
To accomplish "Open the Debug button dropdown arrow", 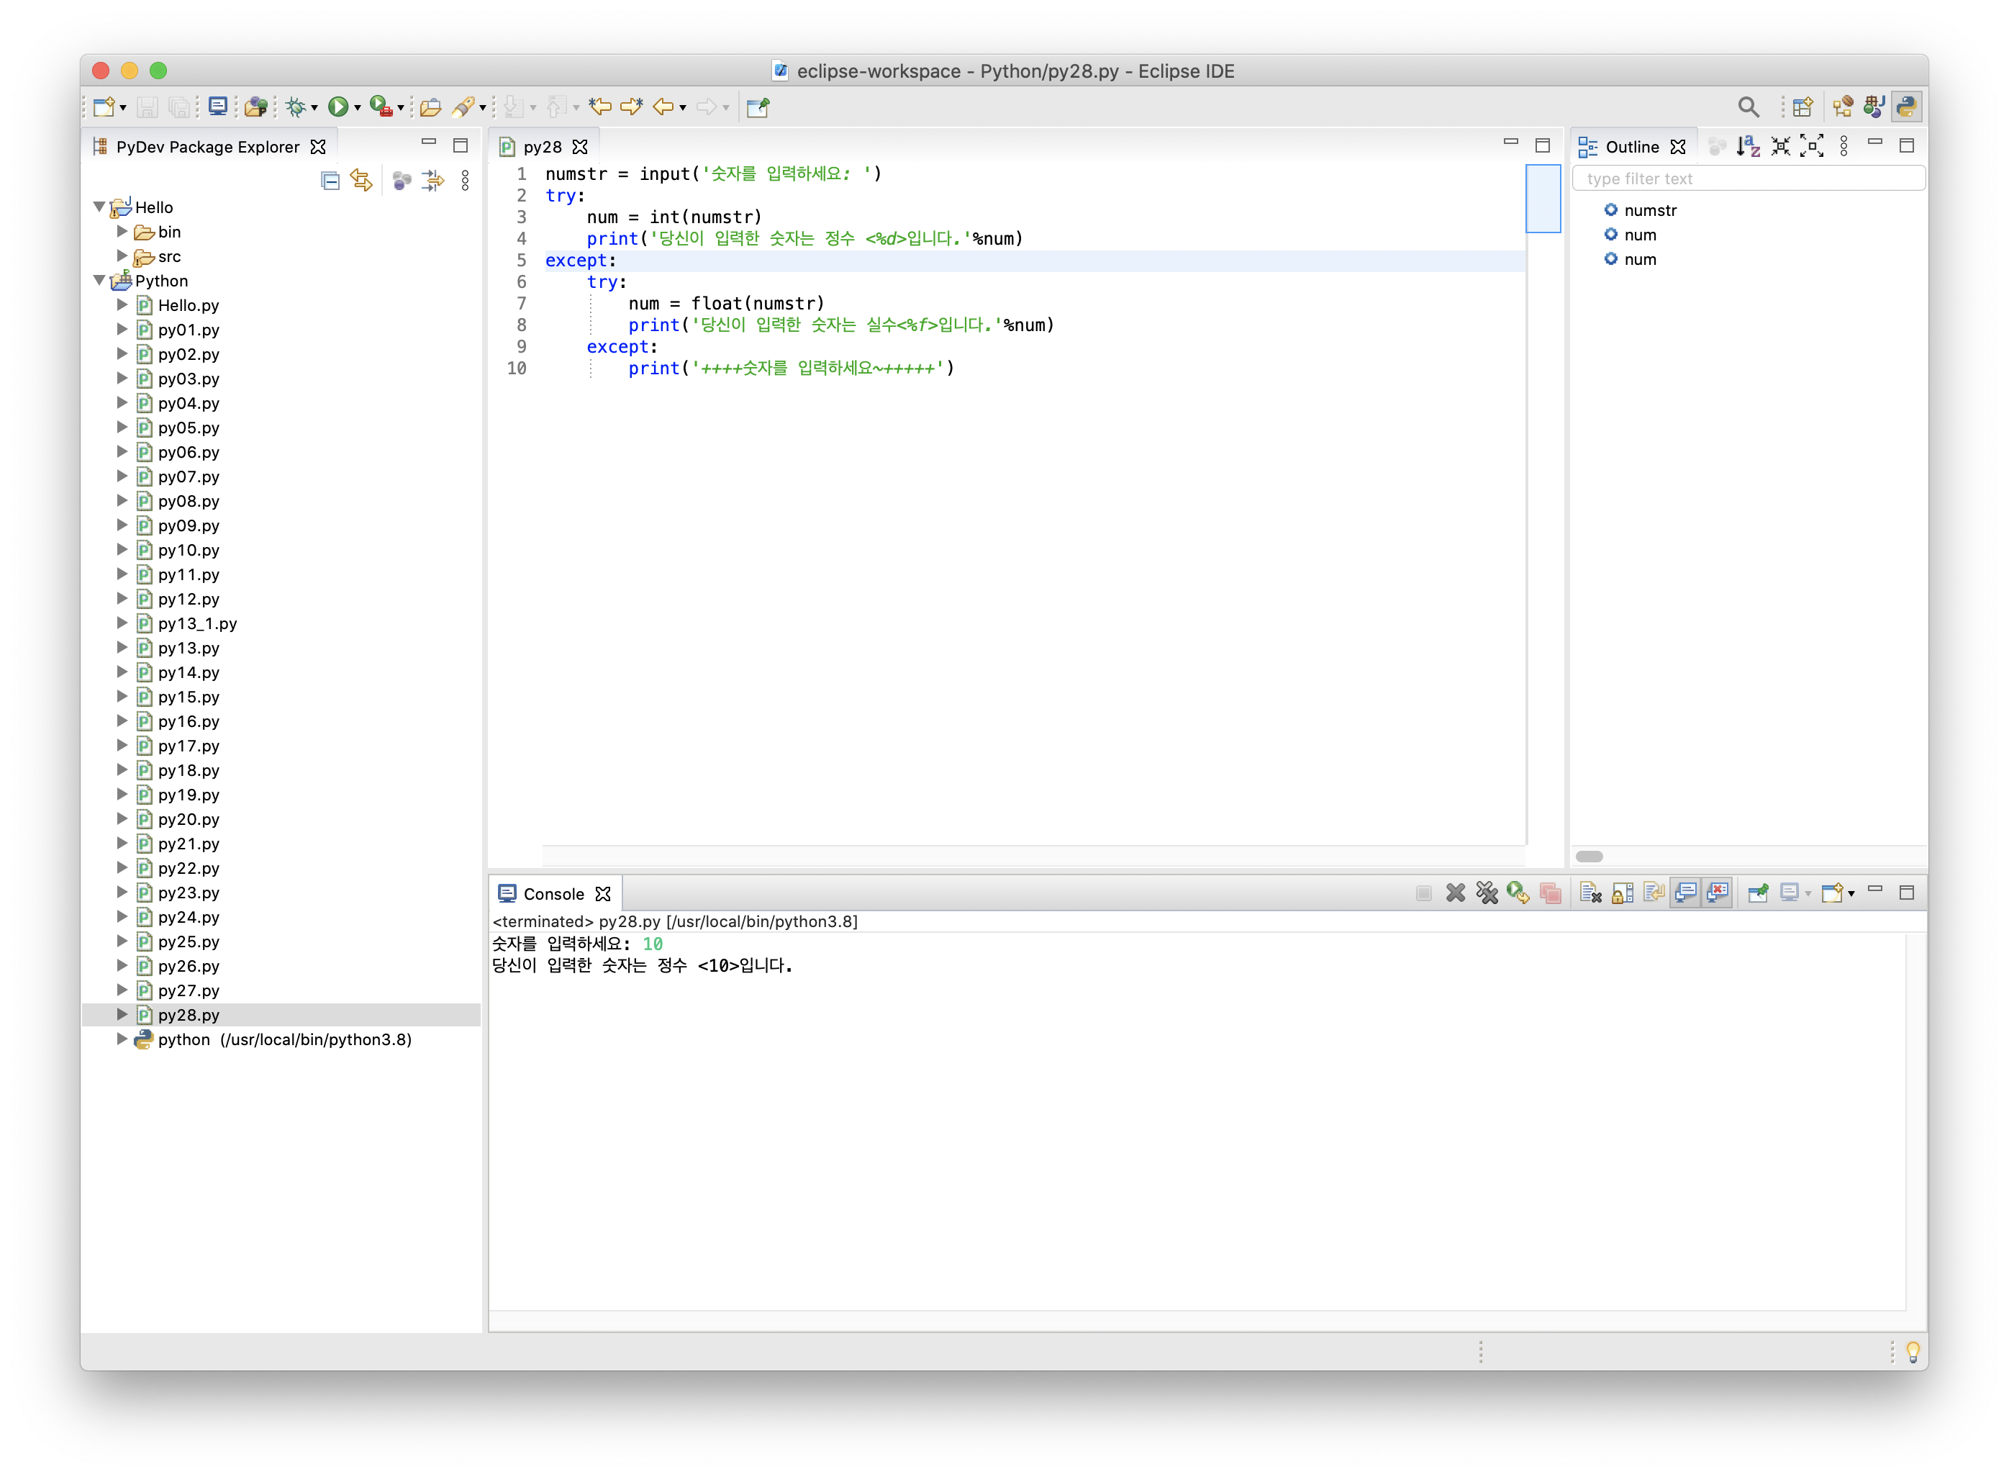I will coord(314,108).
